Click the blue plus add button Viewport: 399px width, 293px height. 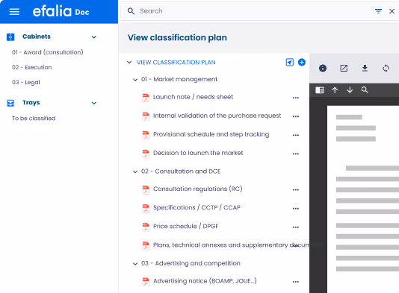(302, 62)
